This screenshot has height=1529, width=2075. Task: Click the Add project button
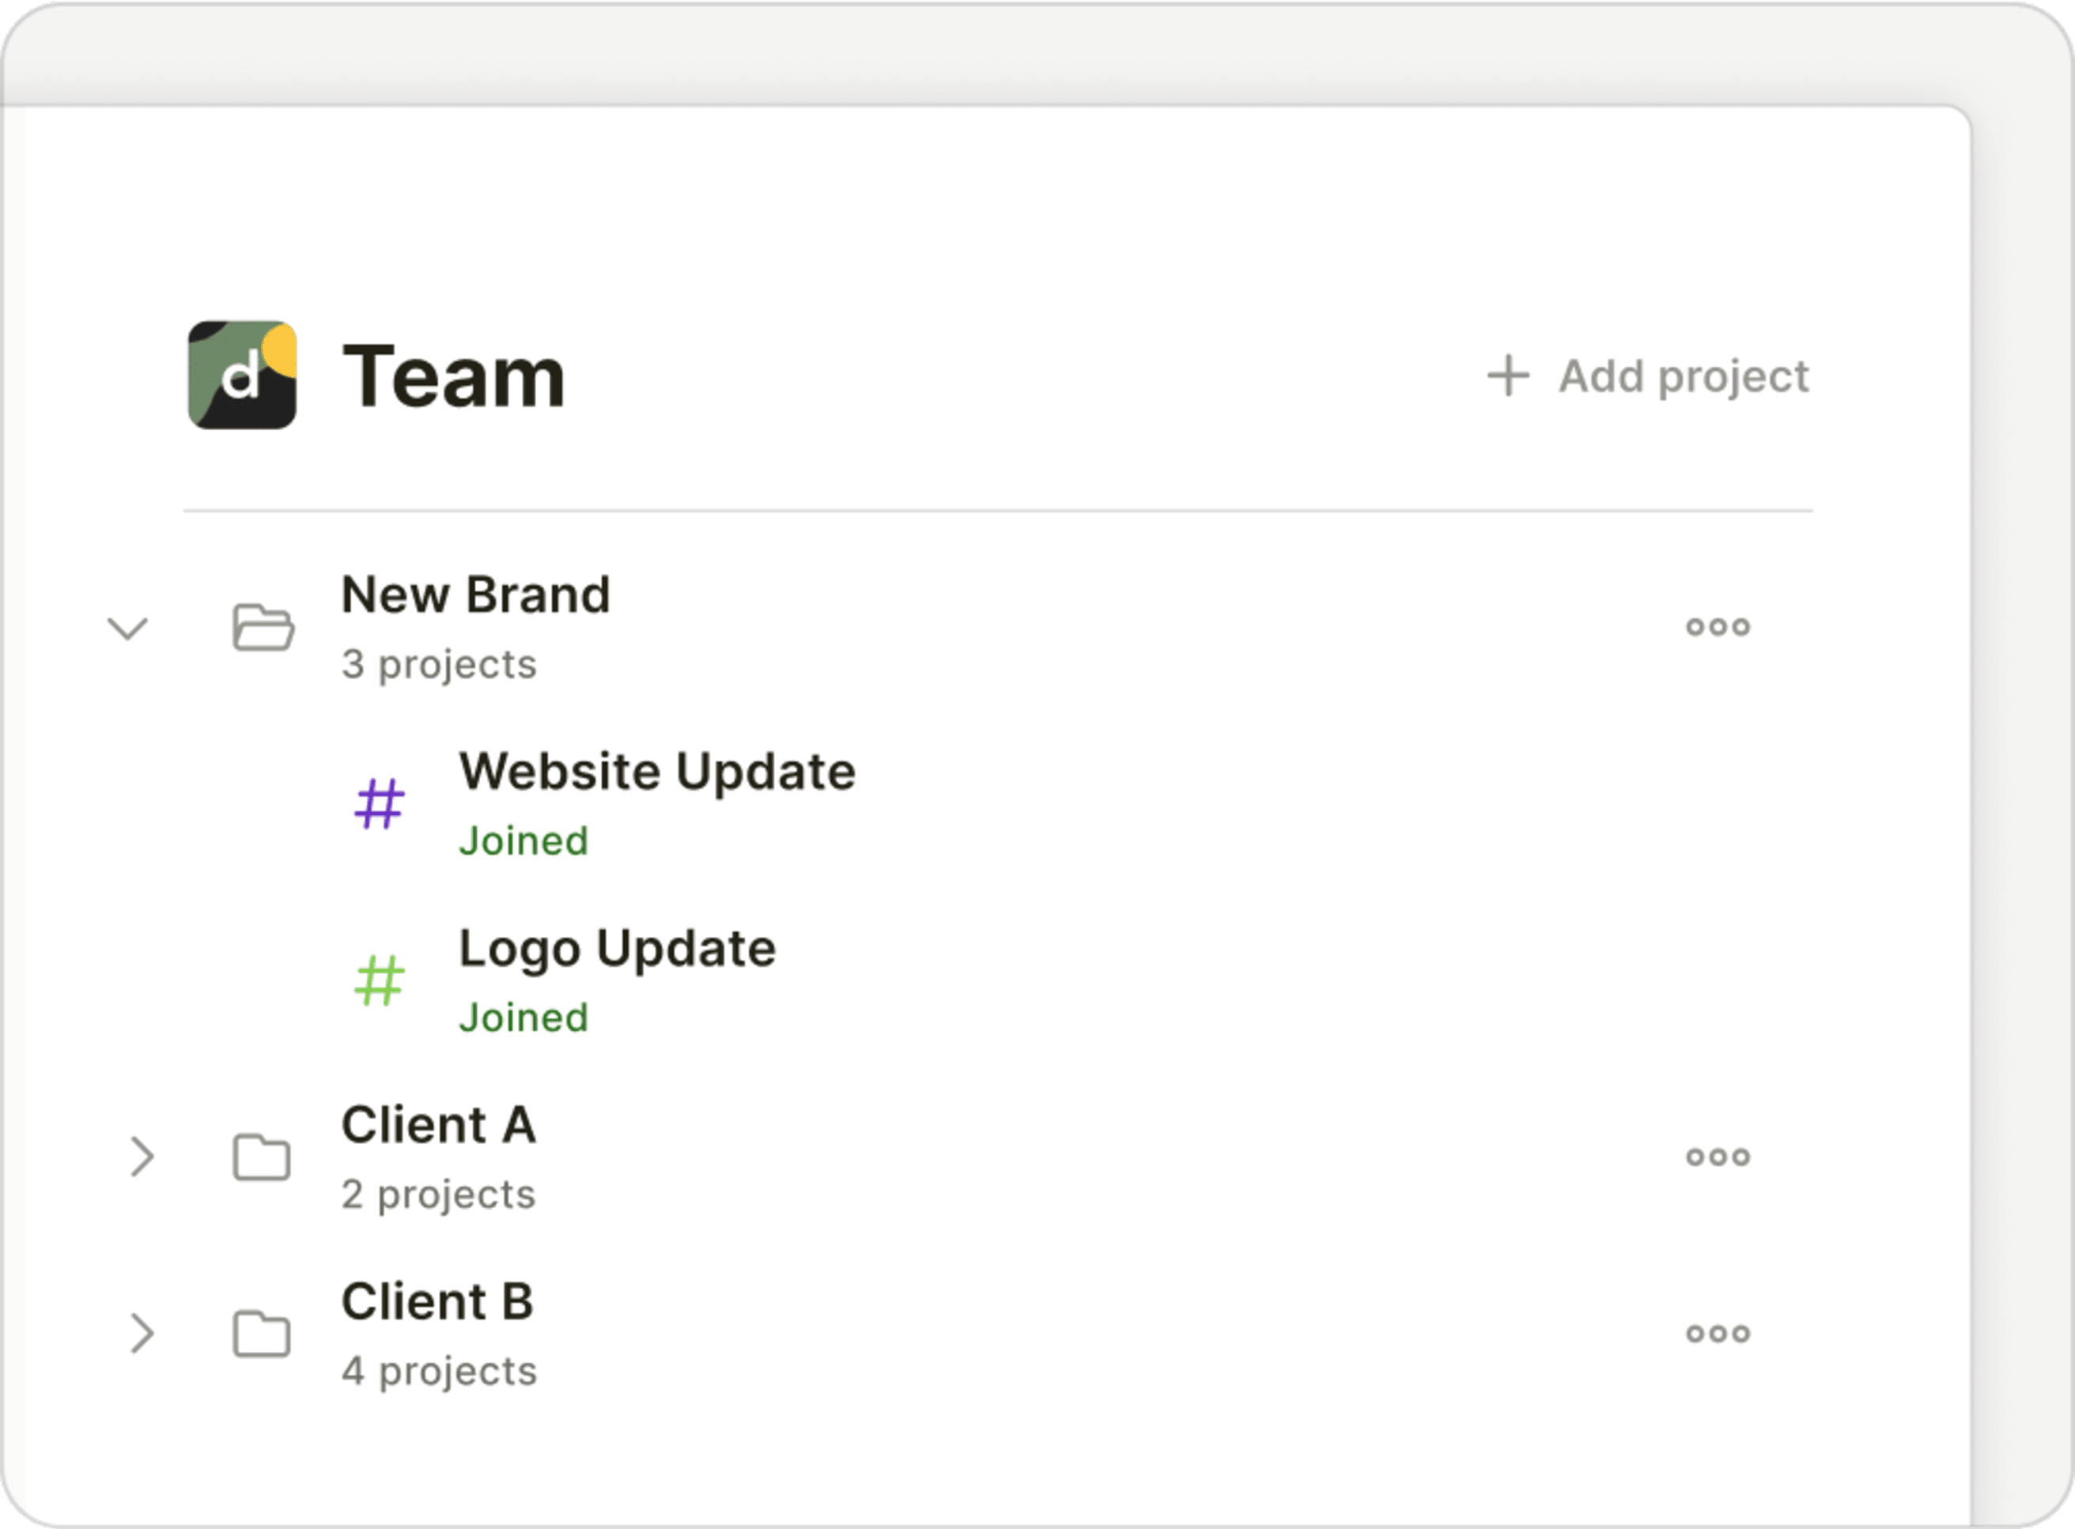[x=1647, y=376]
